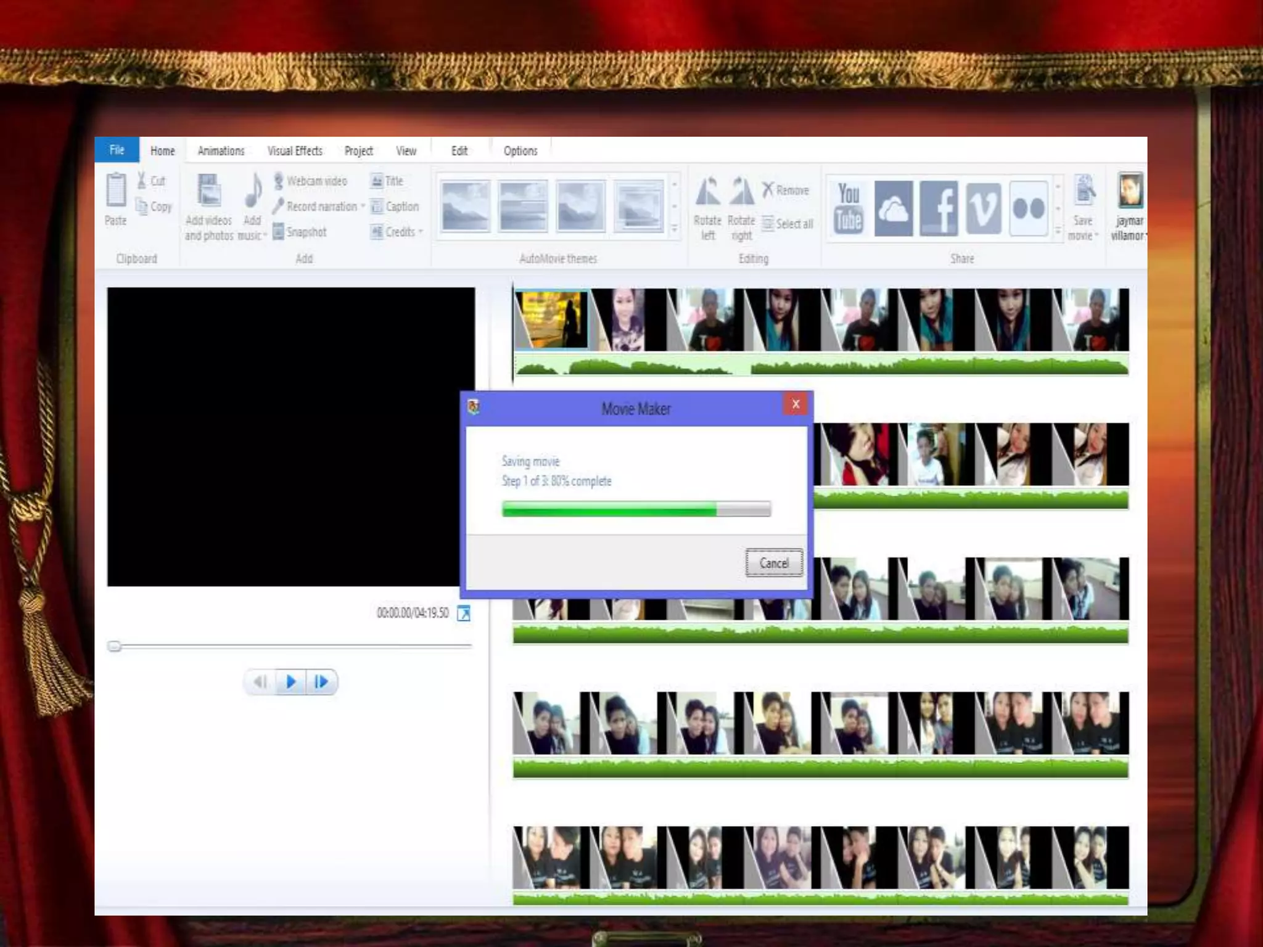Cancel the movie saving dialog
The width and height of the screenshot is (1263, 947).
(x=773, y=563)
